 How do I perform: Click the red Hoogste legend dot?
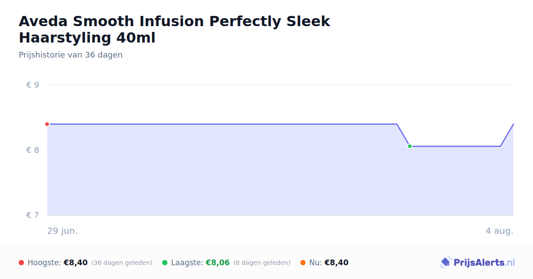(21, 263)
